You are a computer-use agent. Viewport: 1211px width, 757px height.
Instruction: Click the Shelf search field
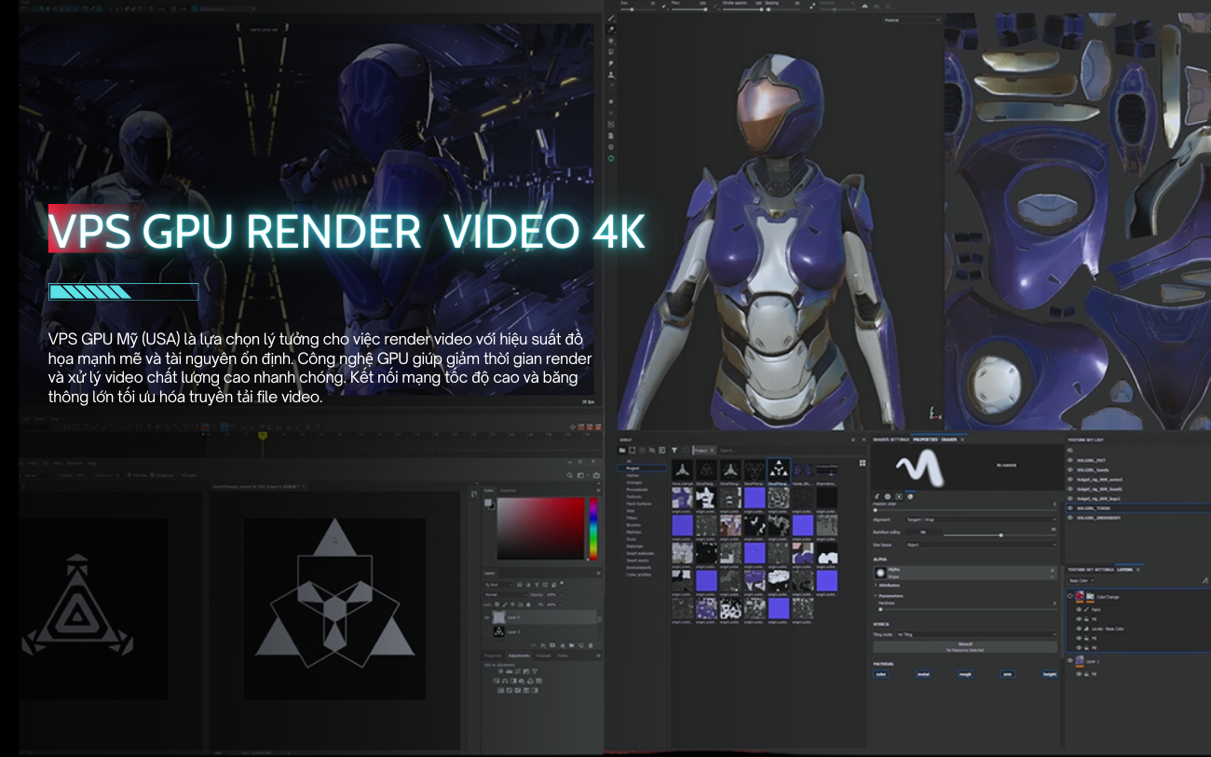(x=782, y=451)
